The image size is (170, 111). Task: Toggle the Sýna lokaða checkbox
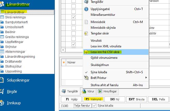click(x=94, y=106)
